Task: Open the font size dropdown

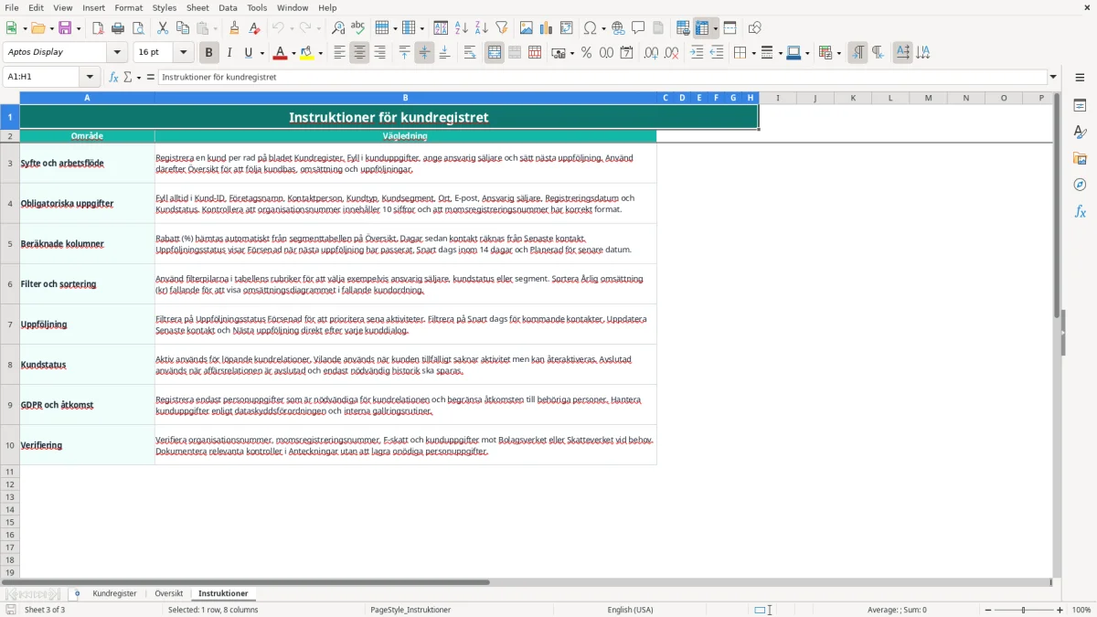Action: (183, 53)
